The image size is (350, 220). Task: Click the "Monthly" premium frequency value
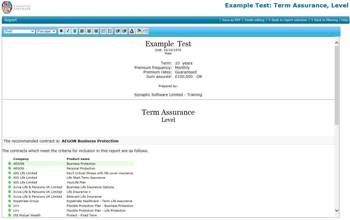tap(182, 68)
